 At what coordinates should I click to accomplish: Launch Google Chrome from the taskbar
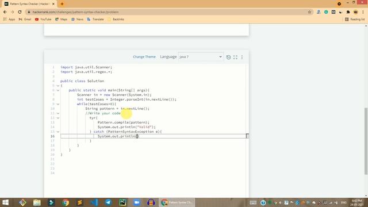(66, 202)
